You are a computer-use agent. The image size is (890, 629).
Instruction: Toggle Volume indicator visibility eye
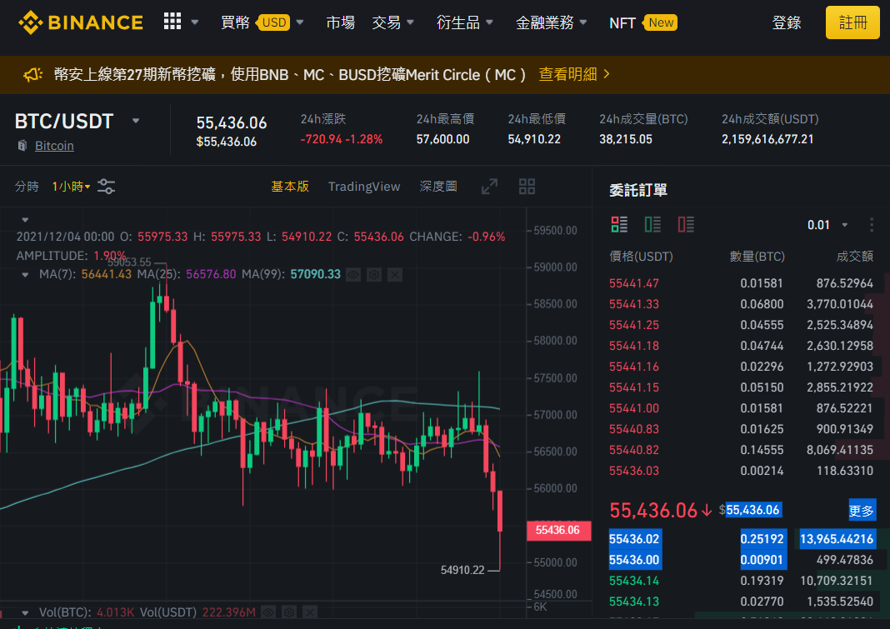click(267, 612)
